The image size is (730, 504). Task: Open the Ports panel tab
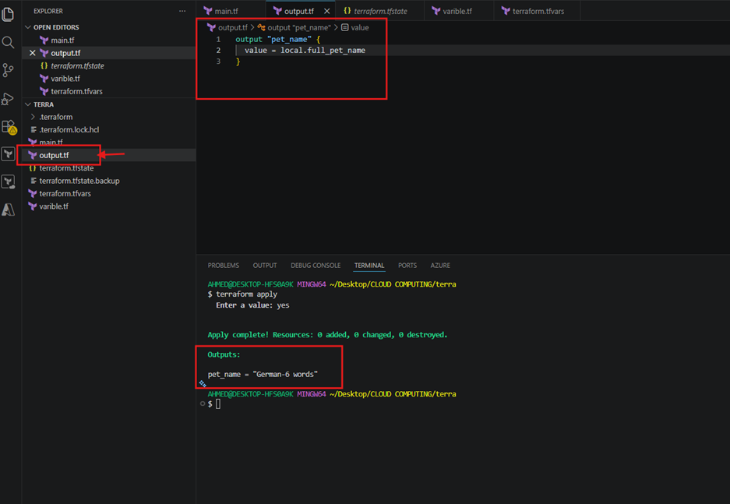(407, 266)
